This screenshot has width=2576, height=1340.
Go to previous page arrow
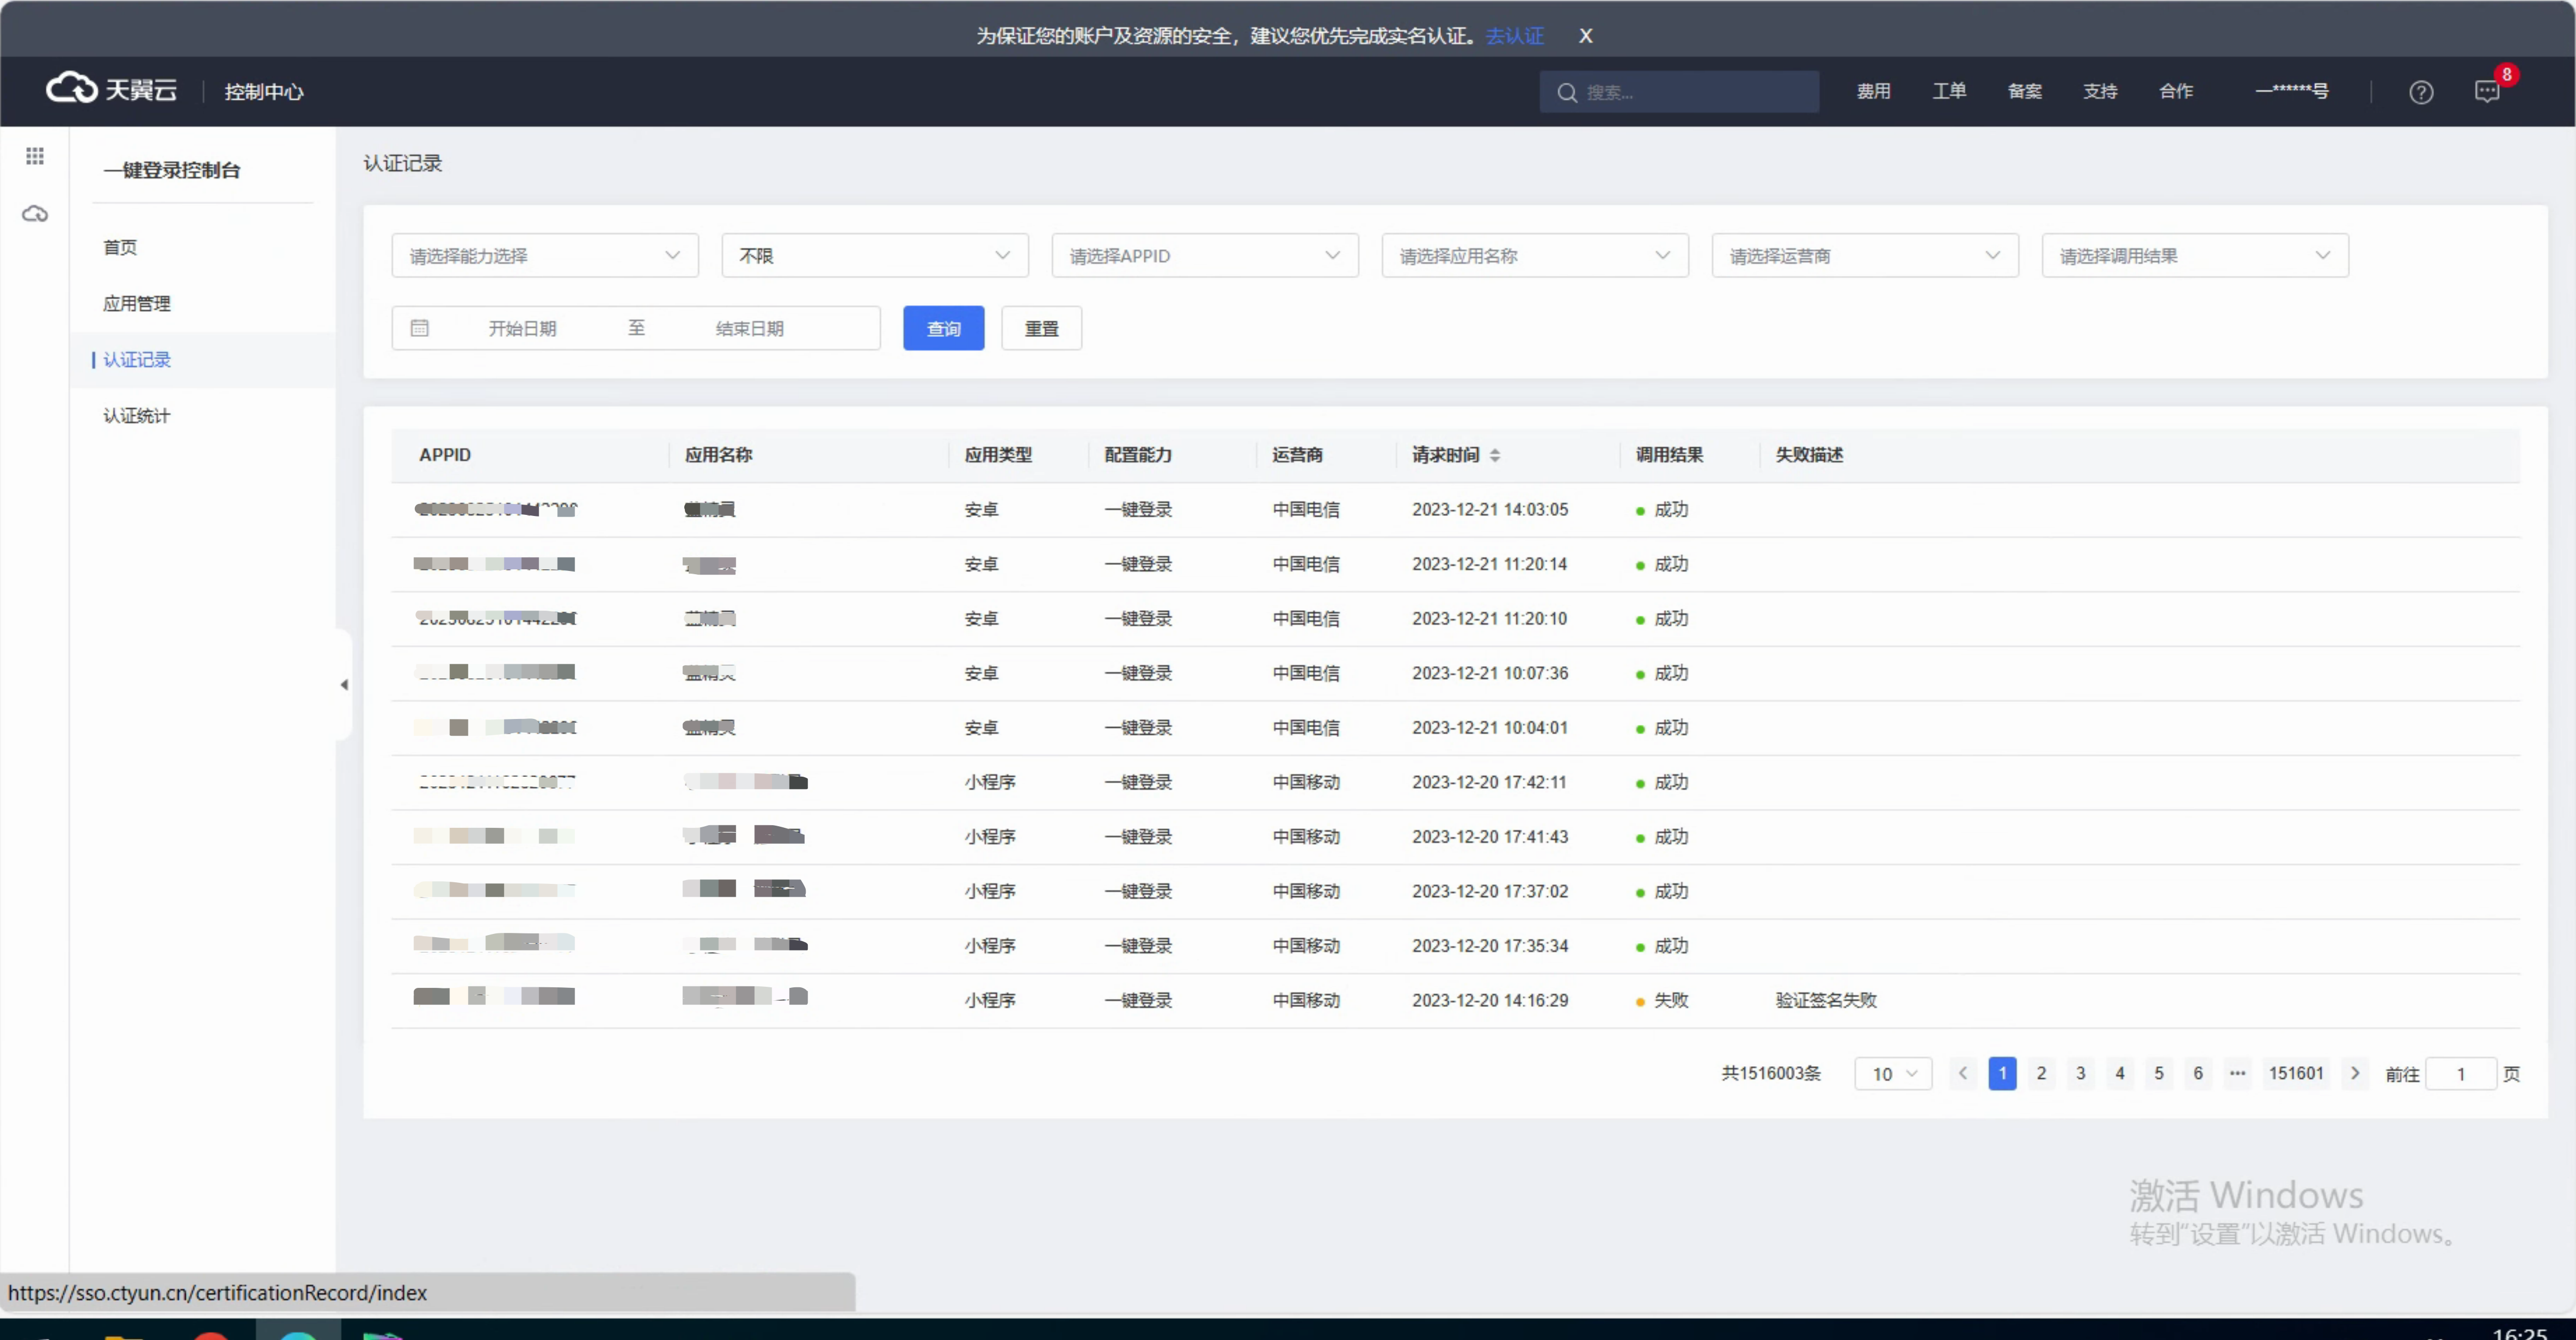tap(1963, 1073)
